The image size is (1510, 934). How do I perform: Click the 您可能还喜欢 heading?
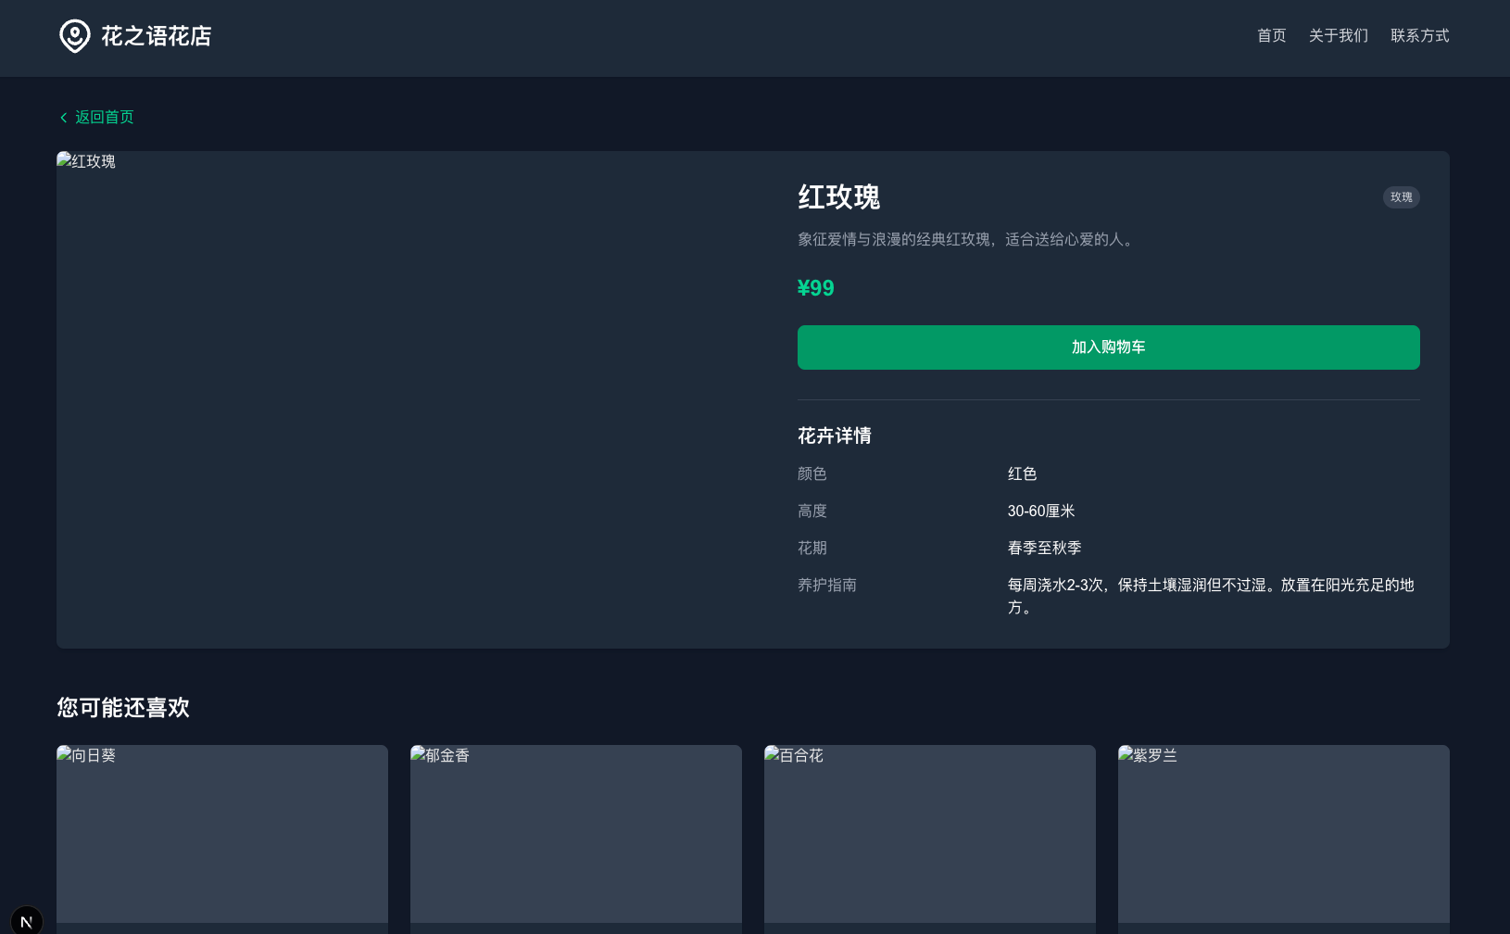pyautogui.click(x=123, y=708)
